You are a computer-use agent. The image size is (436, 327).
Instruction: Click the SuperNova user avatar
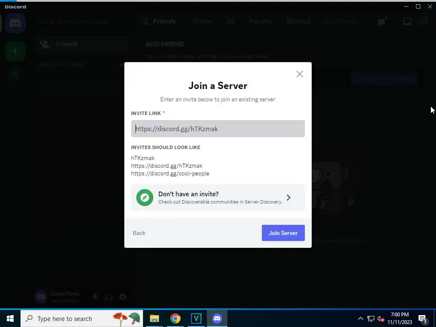click(x=40, y=297)
